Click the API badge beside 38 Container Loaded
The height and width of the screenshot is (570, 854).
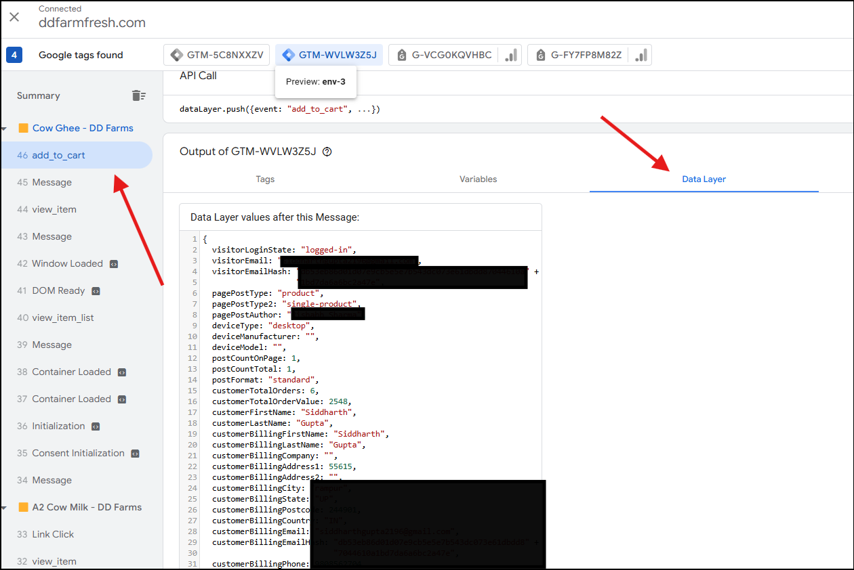click(x=121, y=372)
